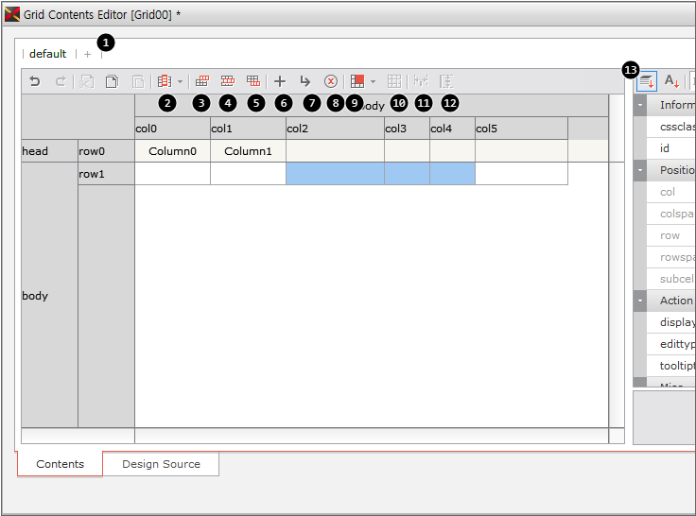
Task: Select the col2 column header
Action: click(335, 129)
